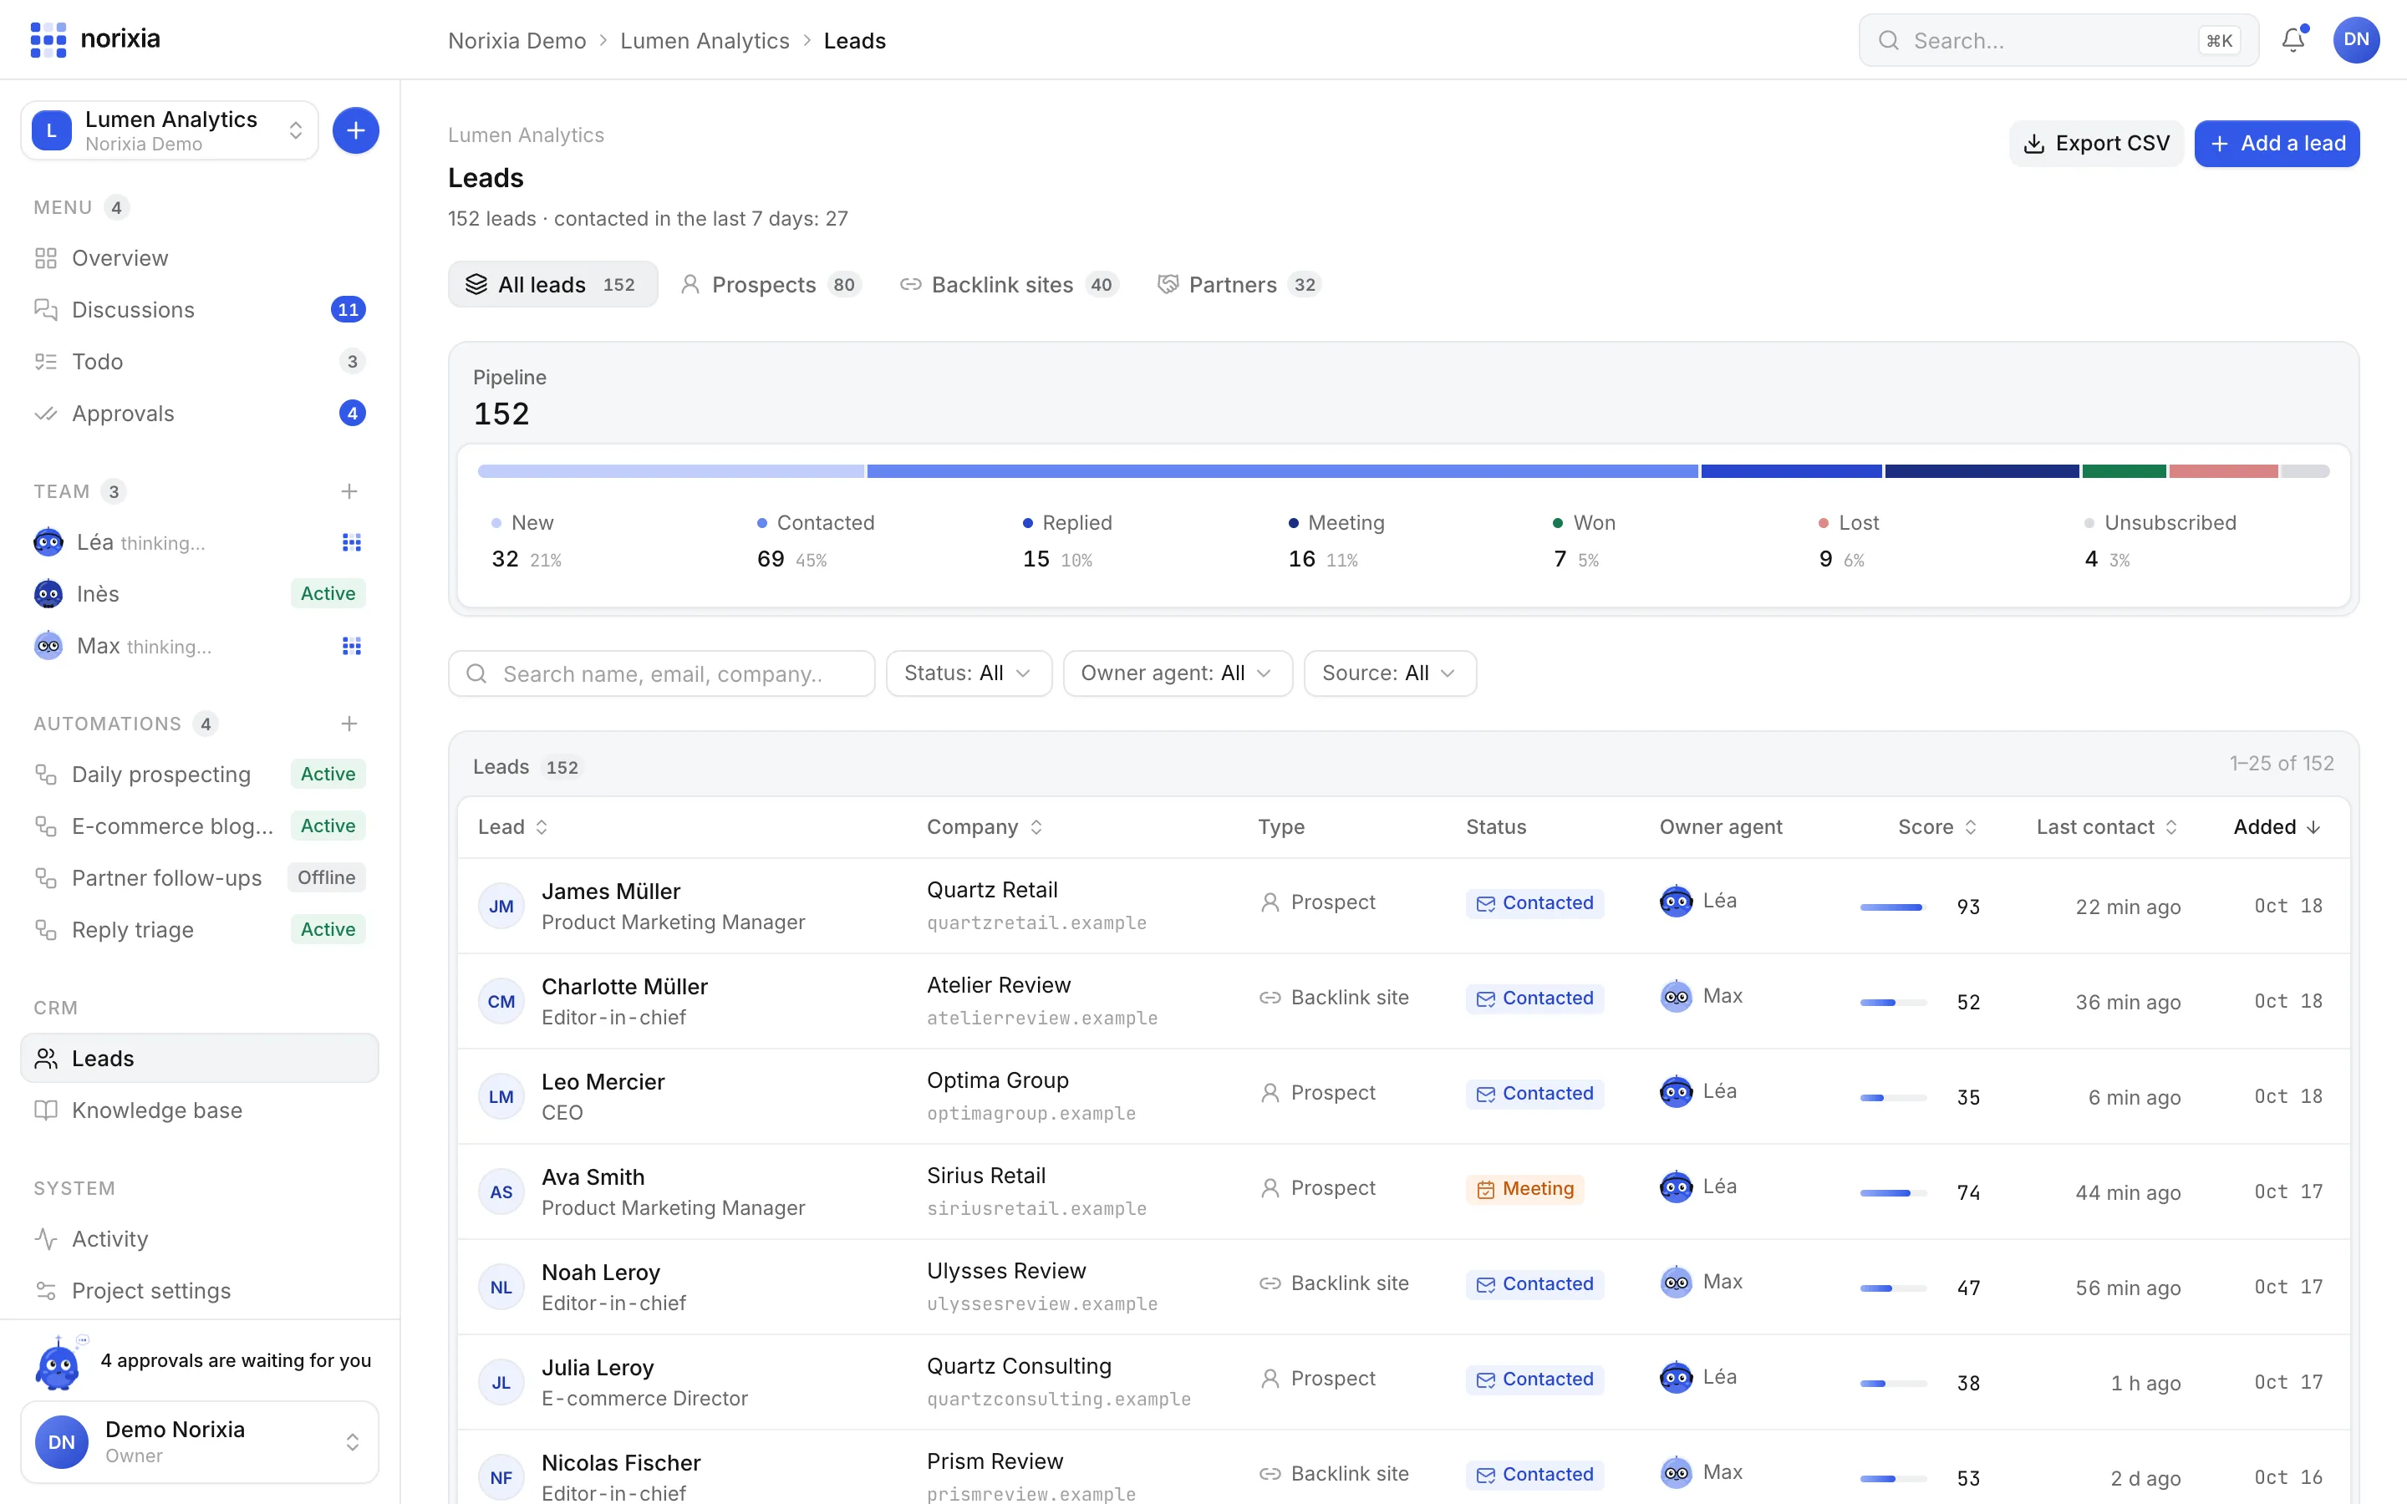
Task: Sort leads by Last contact column
Action: pos(2107,826)
